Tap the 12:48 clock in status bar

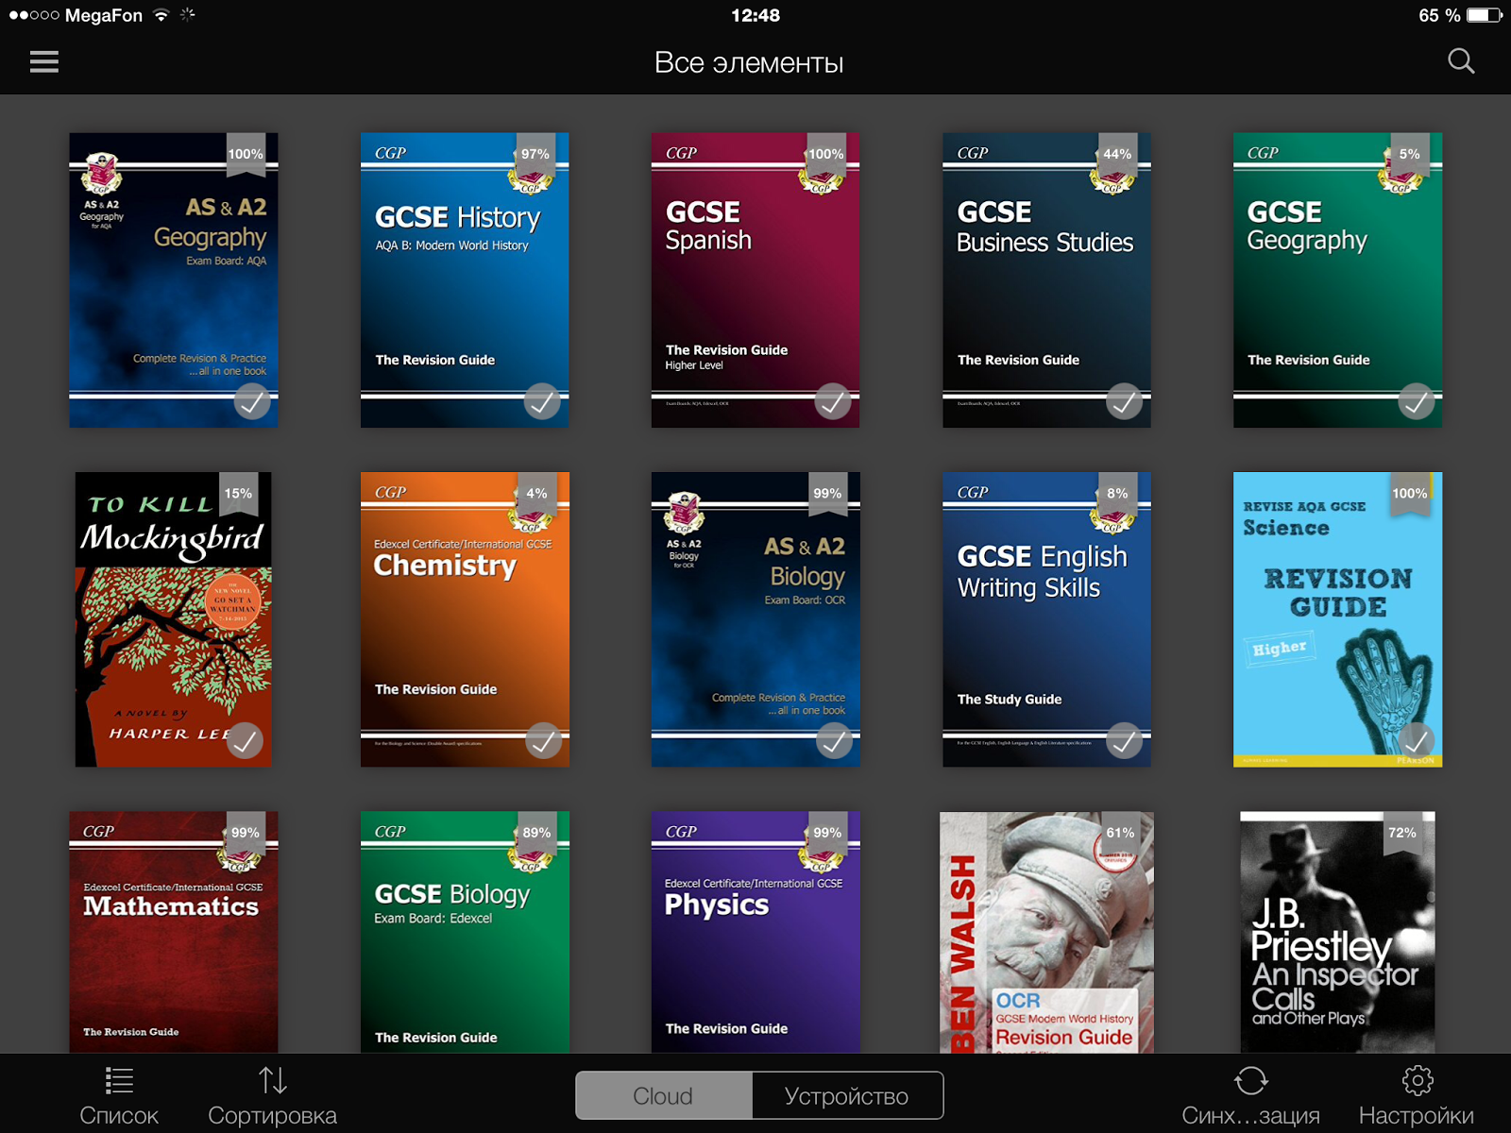pos(755,15)
